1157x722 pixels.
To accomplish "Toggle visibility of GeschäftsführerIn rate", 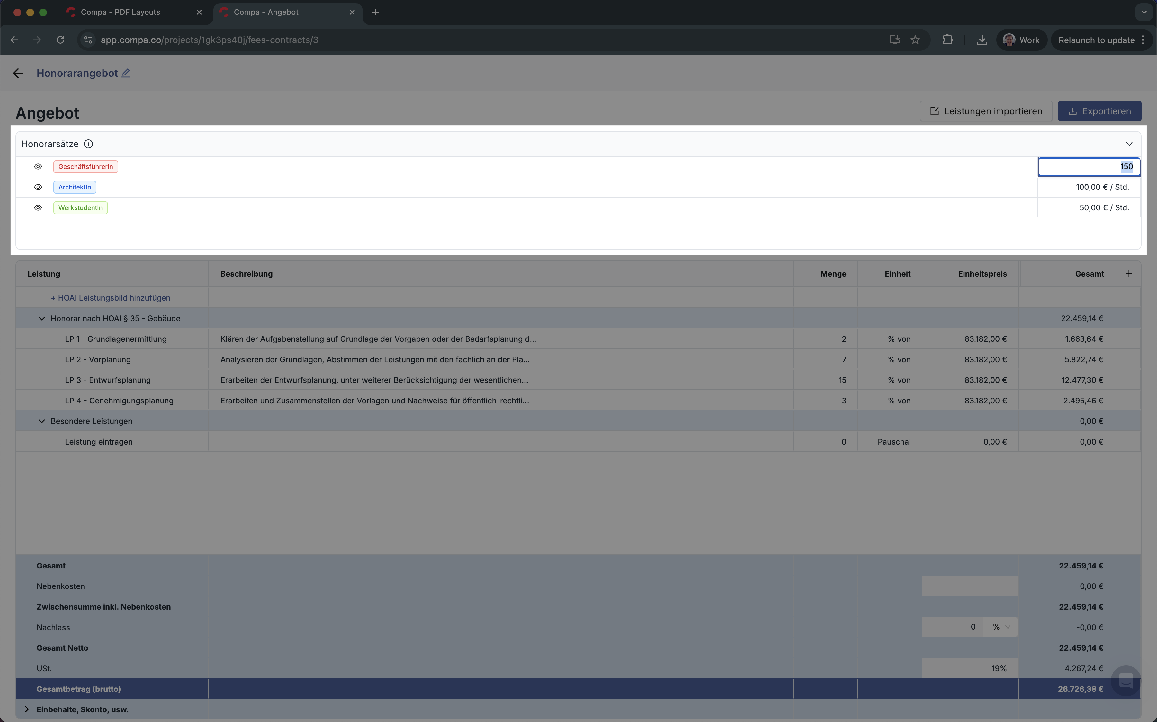I will (x=38, y=167).
